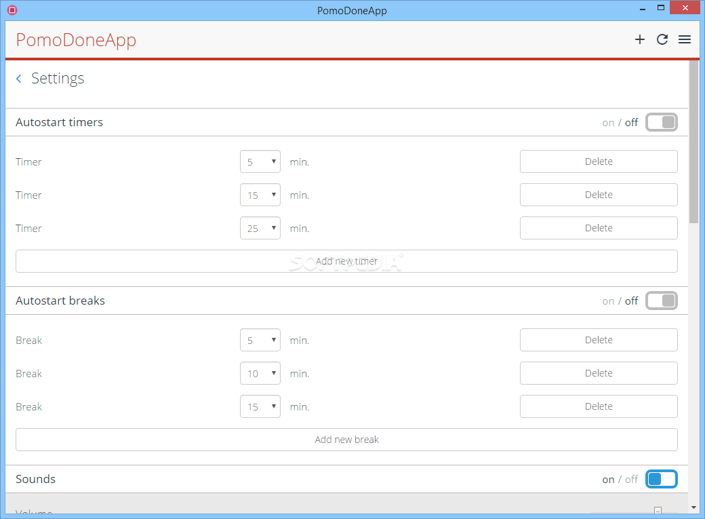Delete the 25 minute timer

point(599,228)
